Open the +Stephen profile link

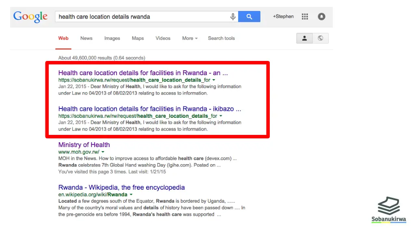[x=283, y=16]
